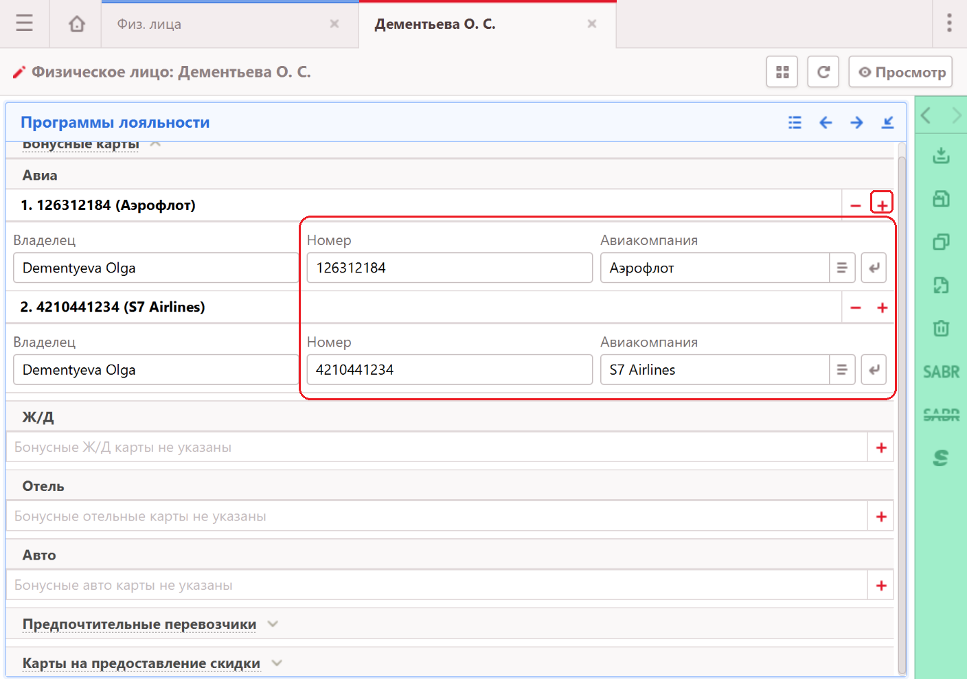967x679 pixels.
Task: Go to the previous section with left arrow
Action: (x=826, y=123)
